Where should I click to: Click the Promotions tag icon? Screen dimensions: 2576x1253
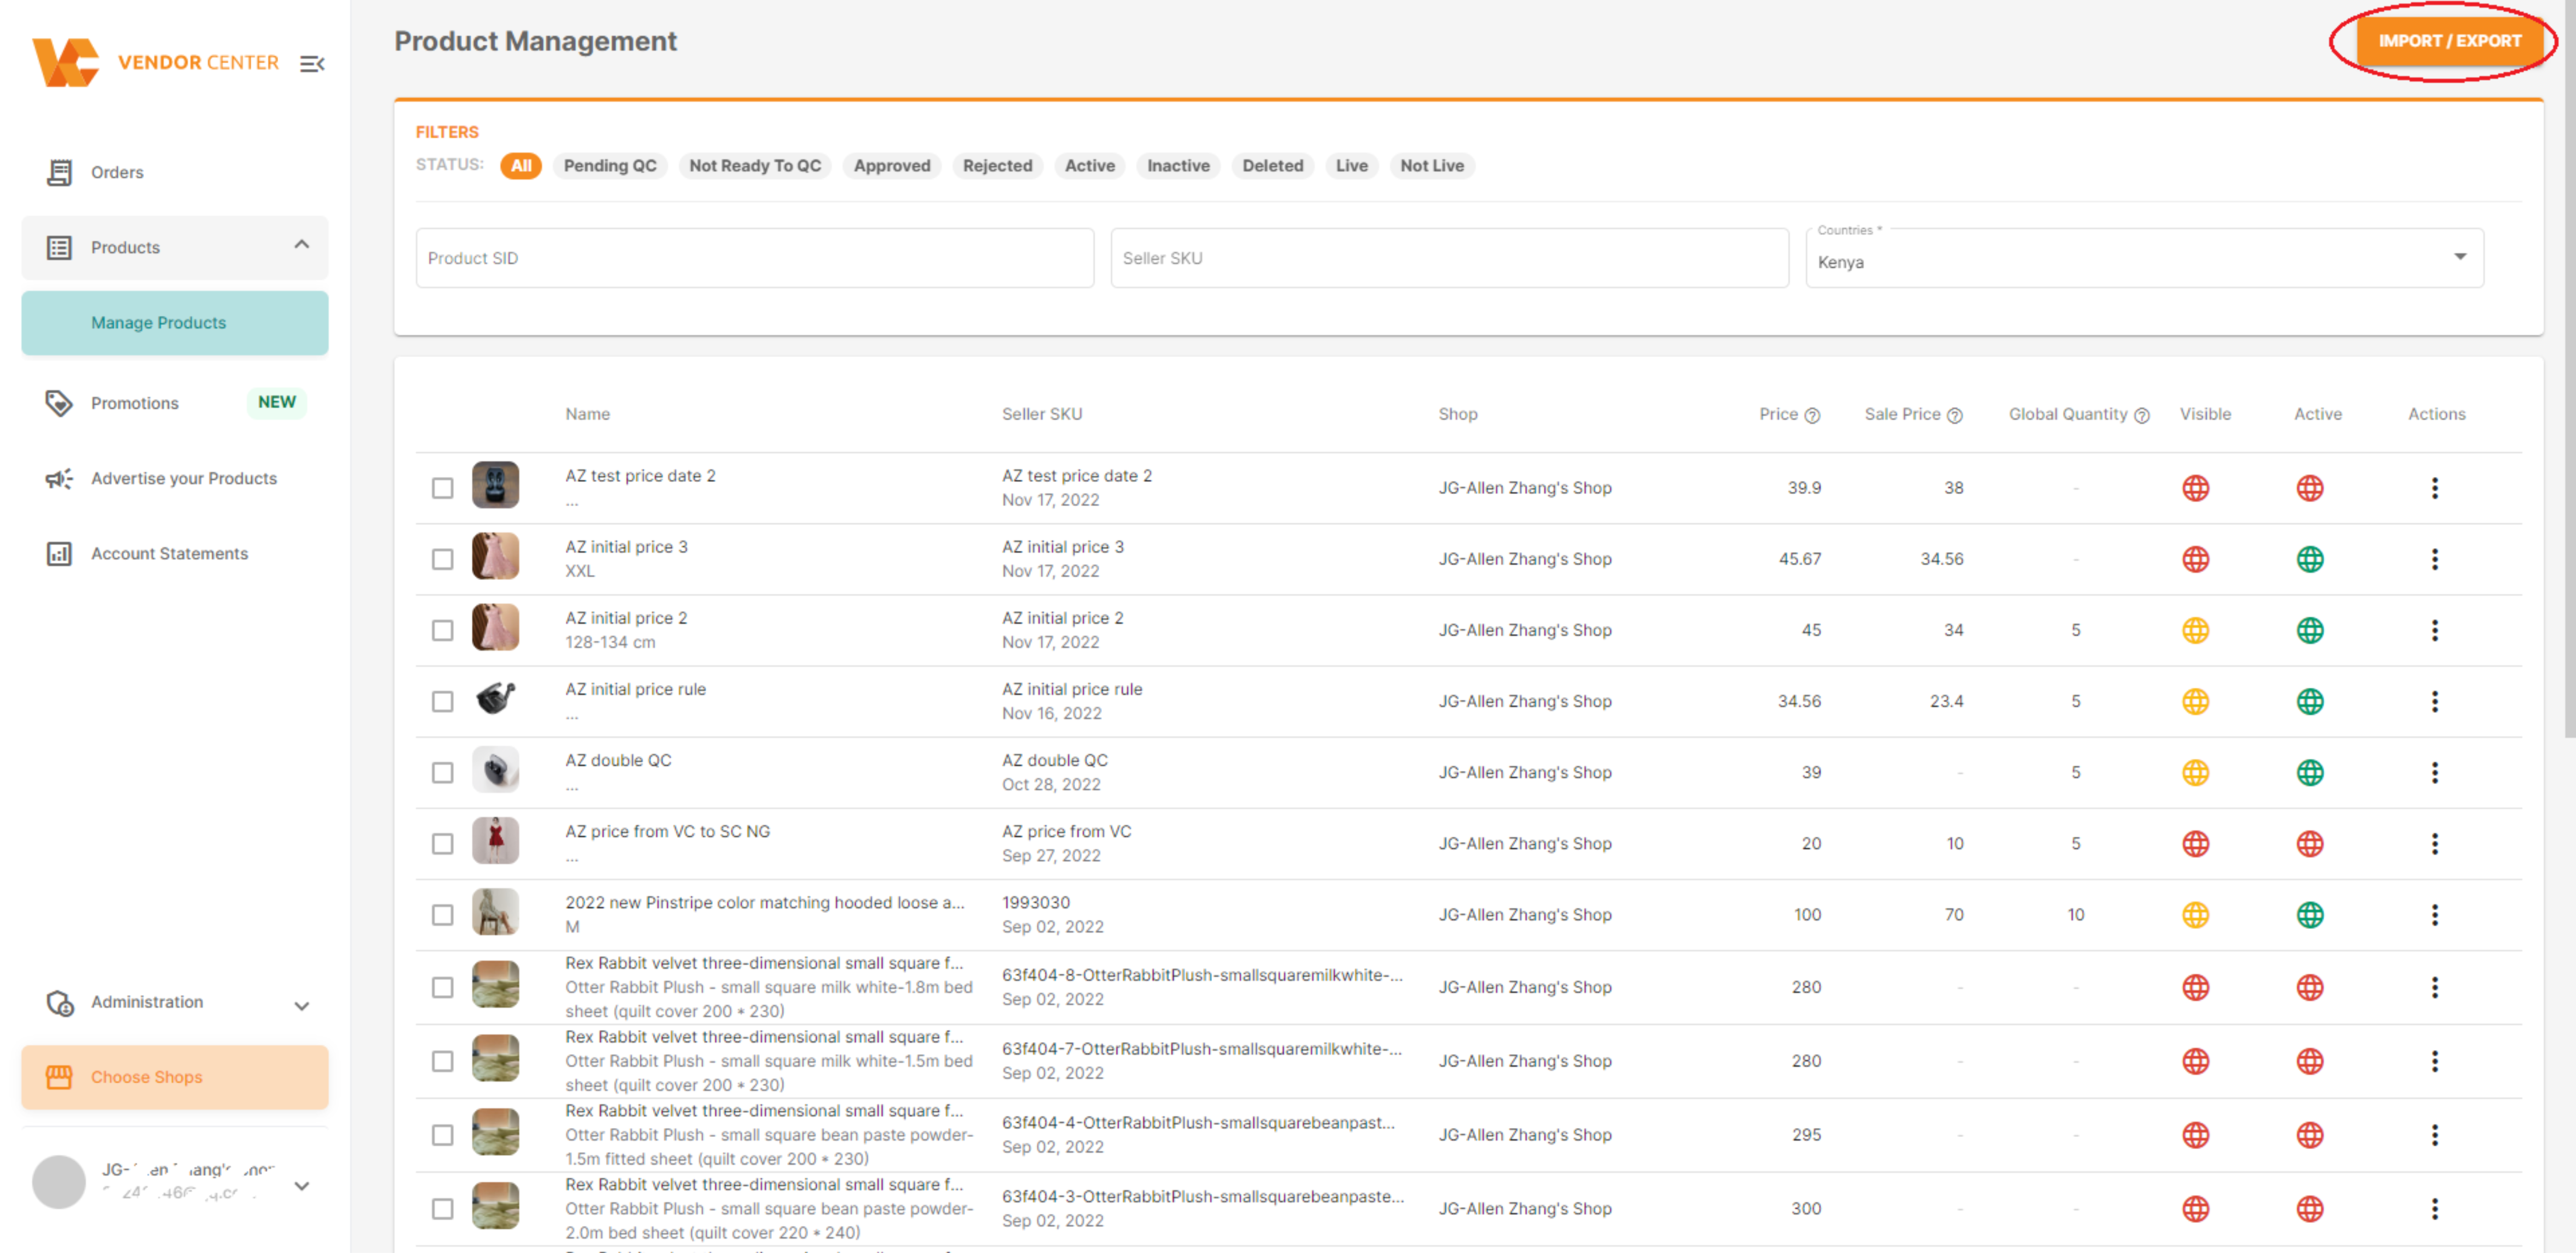(59, 403)
